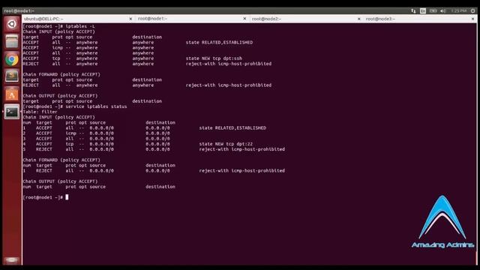Image resolution: width=480 pixels, height=270 pixels.
Task: Open the Files manager in the dock
Action: 12,41
